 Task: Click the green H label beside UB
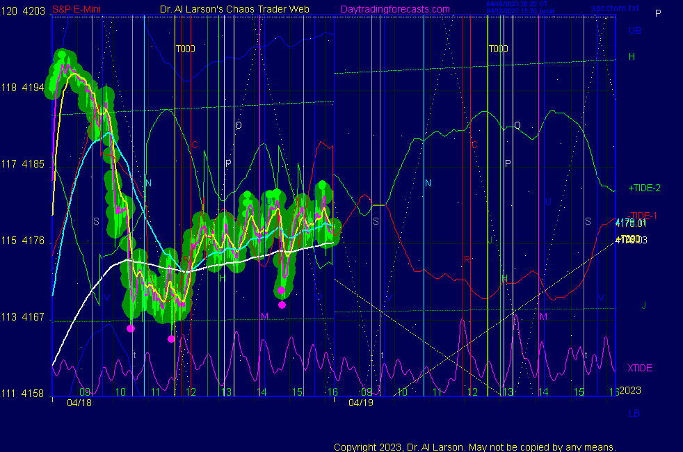[x=632, y=56]
